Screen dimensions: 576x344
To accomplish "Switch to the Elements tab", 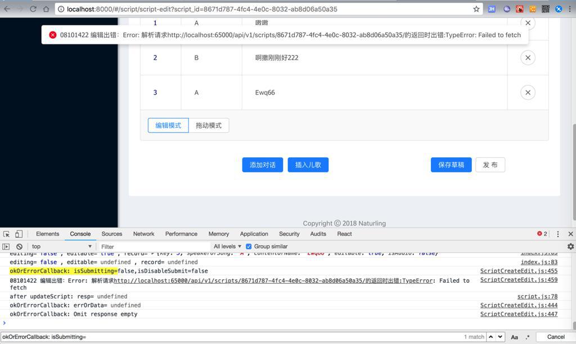I will click(47, 234).
